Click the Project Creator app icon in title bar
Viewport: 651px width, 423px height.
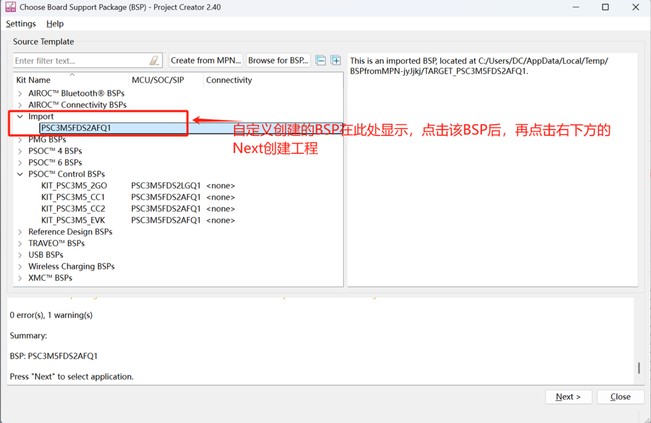tap(10, 8)
